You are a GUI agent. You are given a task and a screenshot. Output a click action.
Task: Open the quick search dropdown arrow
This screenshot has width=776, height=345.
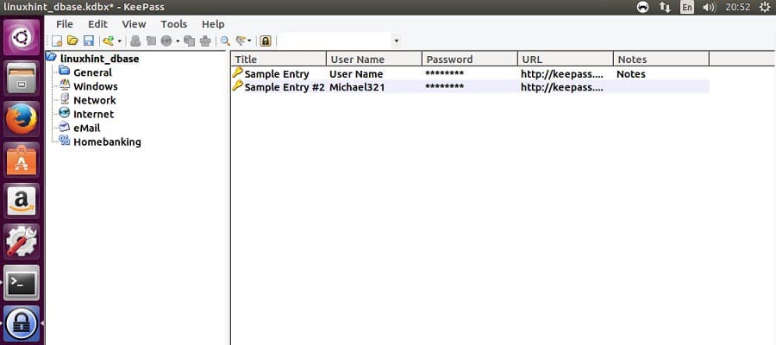coord(396,41)
